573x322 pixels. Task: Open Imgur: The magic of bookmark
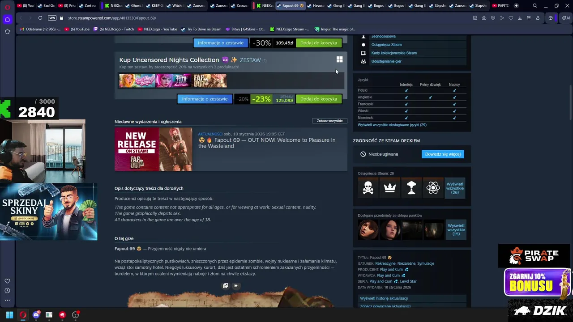point(335,29)
